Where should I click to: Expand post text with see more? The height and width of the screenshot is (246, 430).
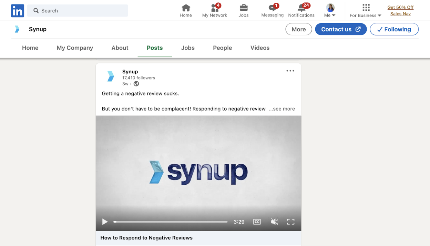282,109
